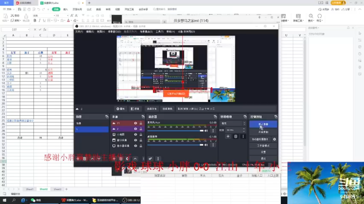Open advanced audio properties in mixer
This screenshot has height=204, width=364.
tap(151, 159)
